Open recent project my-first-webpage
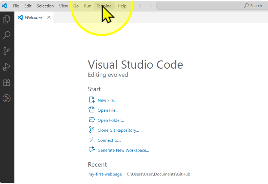The width and height of the screenshot is (268, 184). [105, 174]
